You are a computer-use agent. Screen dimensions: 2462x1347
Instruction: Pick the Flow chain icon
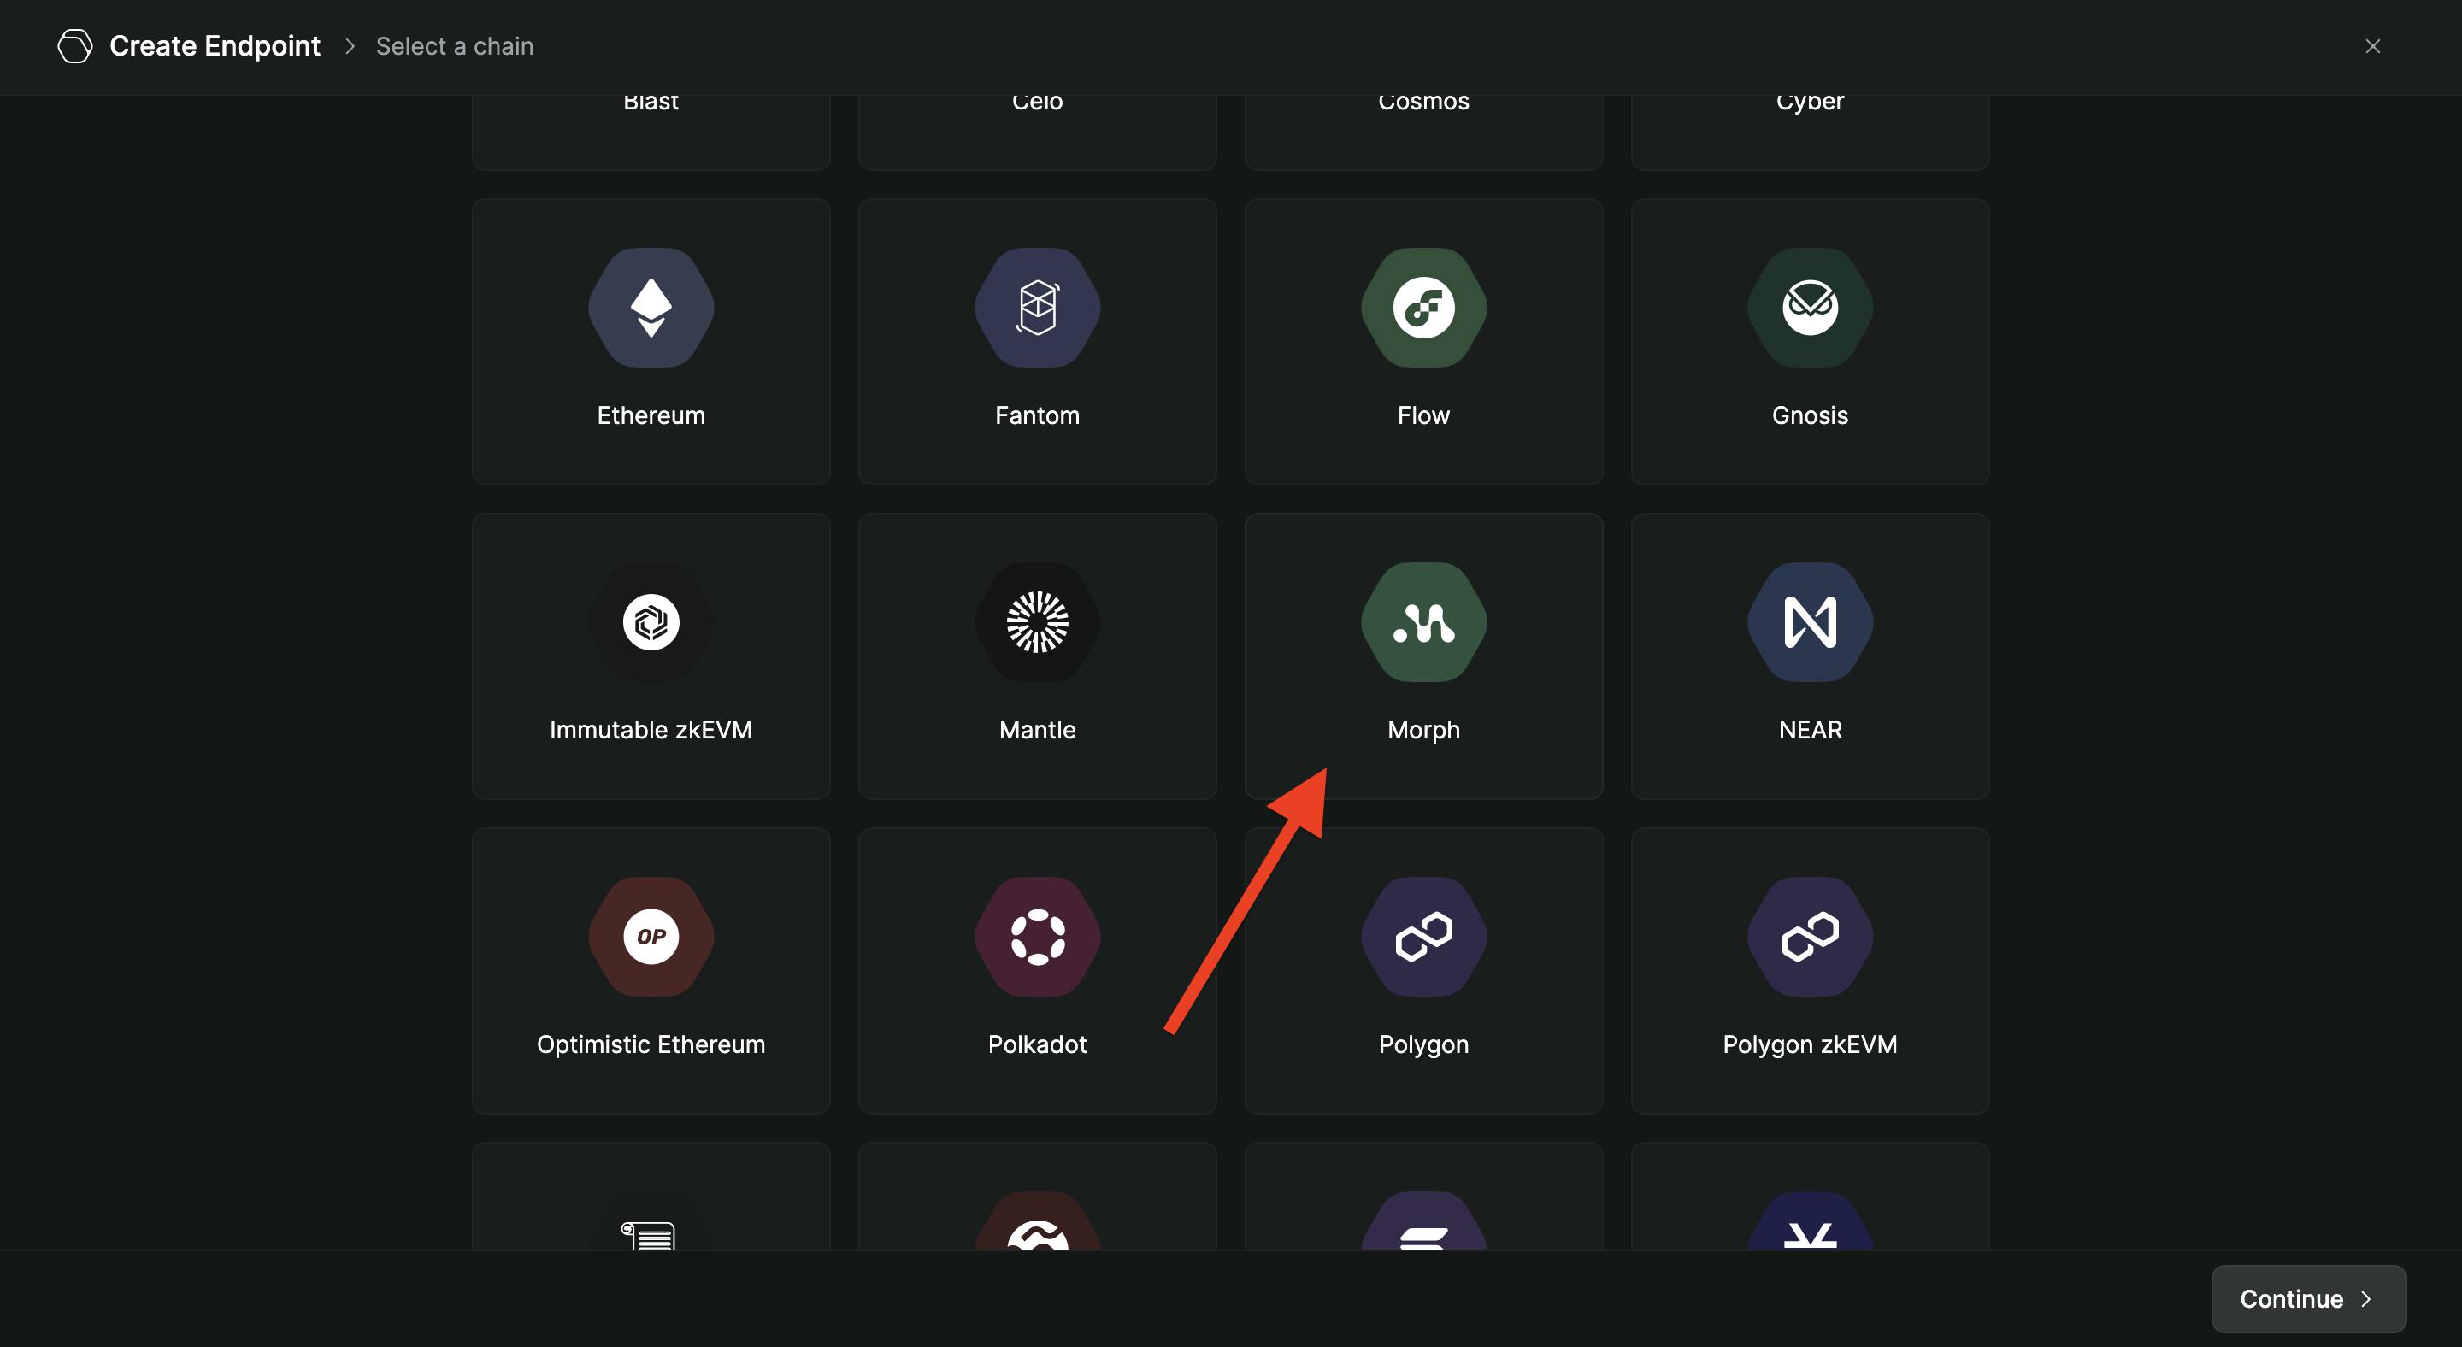(x=1423, y=308)
